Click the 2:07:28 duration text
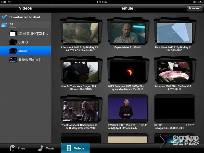The image size is (204, 153). click(x=190, y=125)
